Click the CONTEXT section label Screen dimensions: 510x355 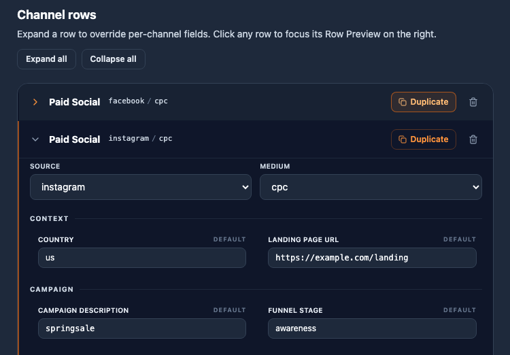coord(49,219)
